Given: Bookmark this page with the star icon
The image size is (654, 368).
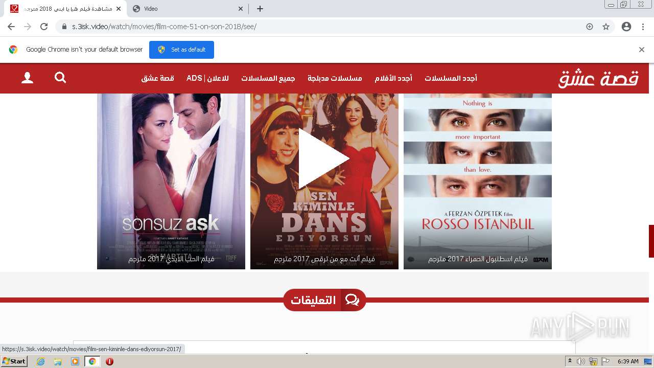Looking at the screenshot, I should (606, 27).
